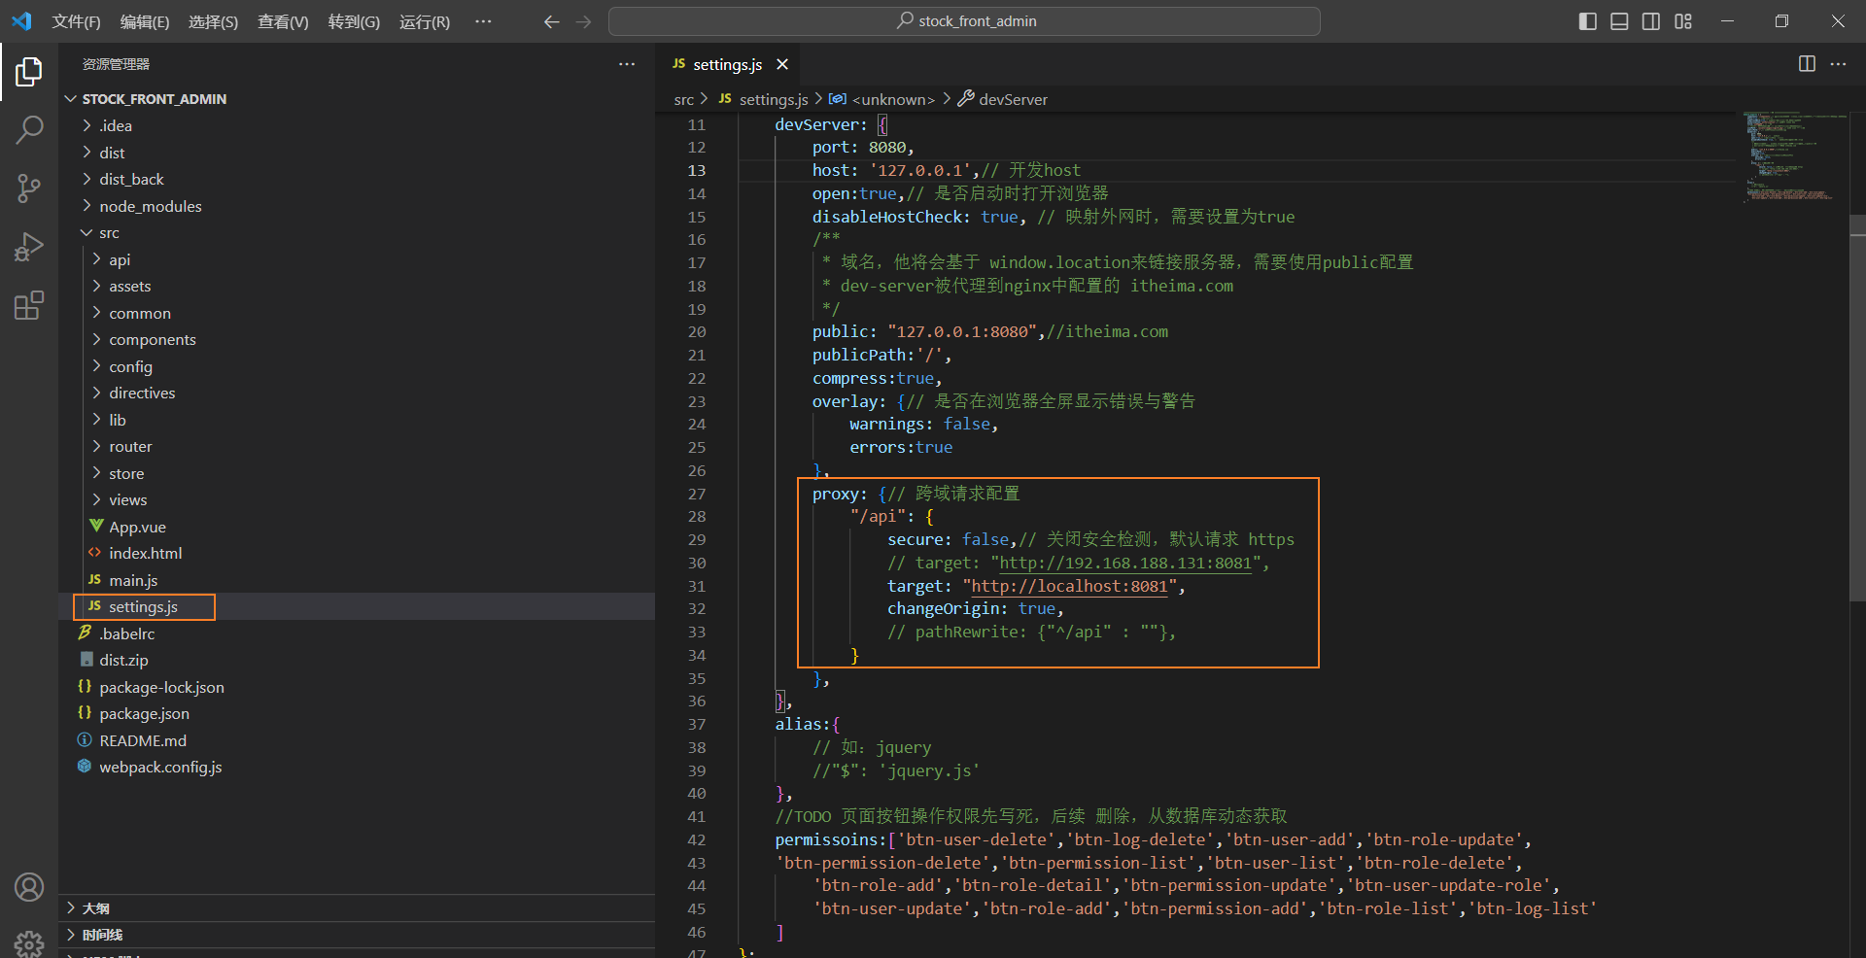The width and height of the screenshot is (1866, 958).
Task: Expand the node_modules folder
Action: click(x=357, y=206)
